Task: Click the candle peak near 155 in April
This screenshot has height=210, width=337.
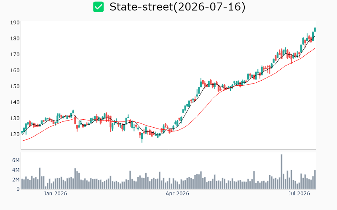Action: tap(201, 82)
